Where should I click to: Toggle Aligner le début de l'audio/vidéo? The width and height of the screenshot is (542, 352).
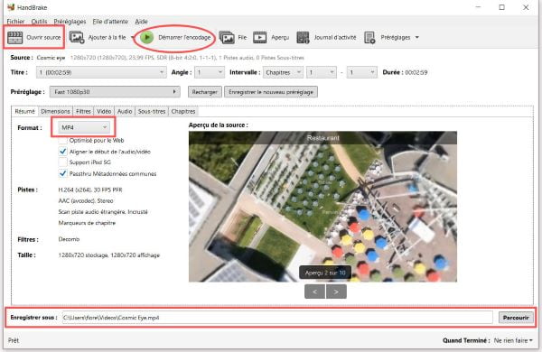tap(62, 152)
